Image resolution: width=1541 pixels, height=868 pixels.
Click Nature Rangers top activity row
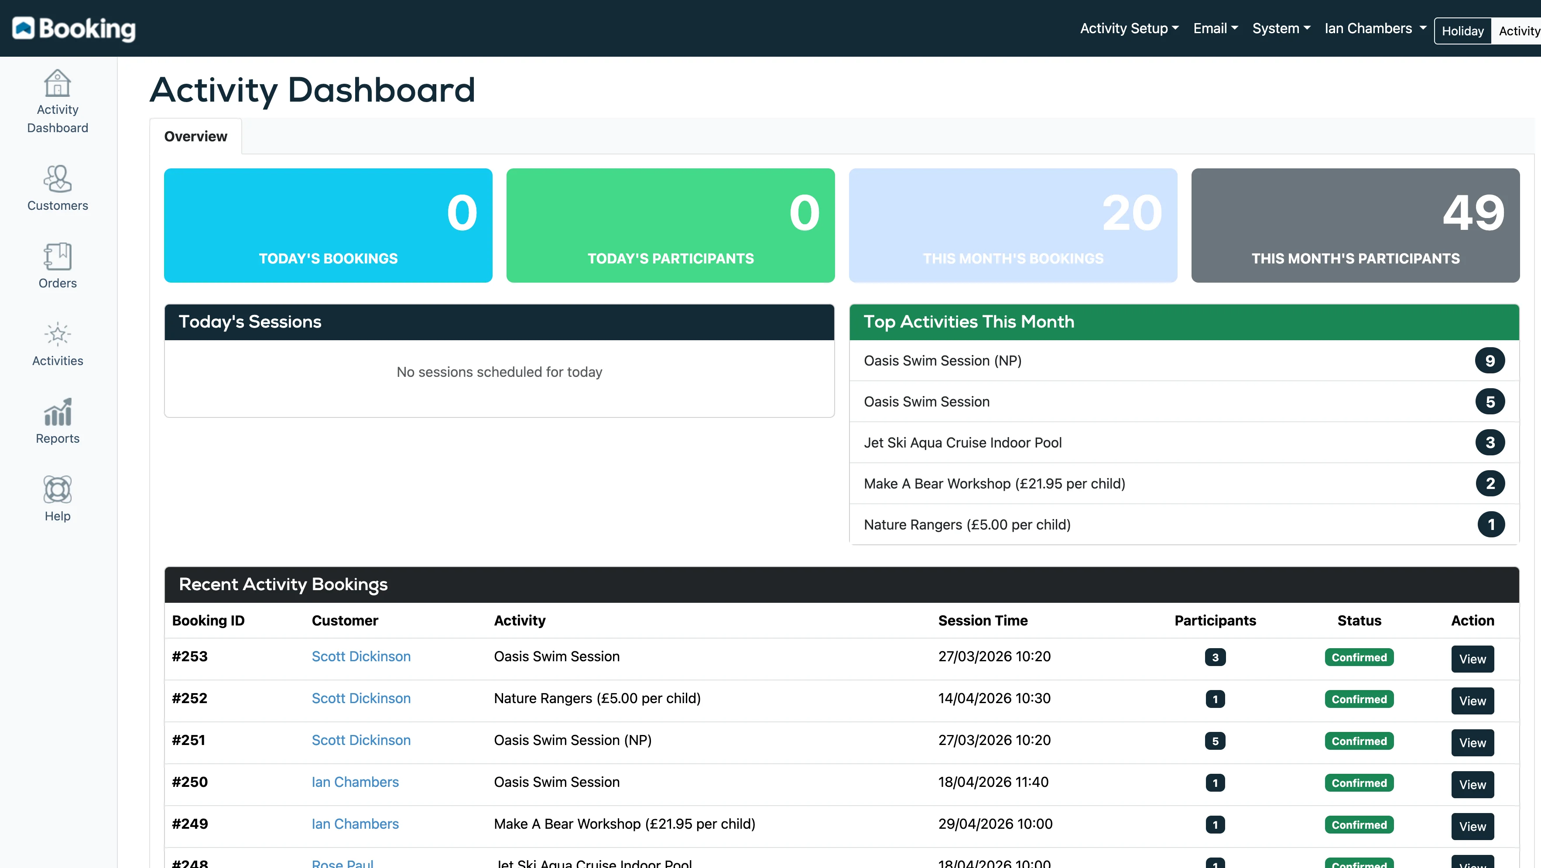click(1184, 525)
